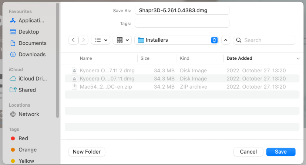Click the Applications sidebar icon

pyautogui.click(x=13, y=20)
